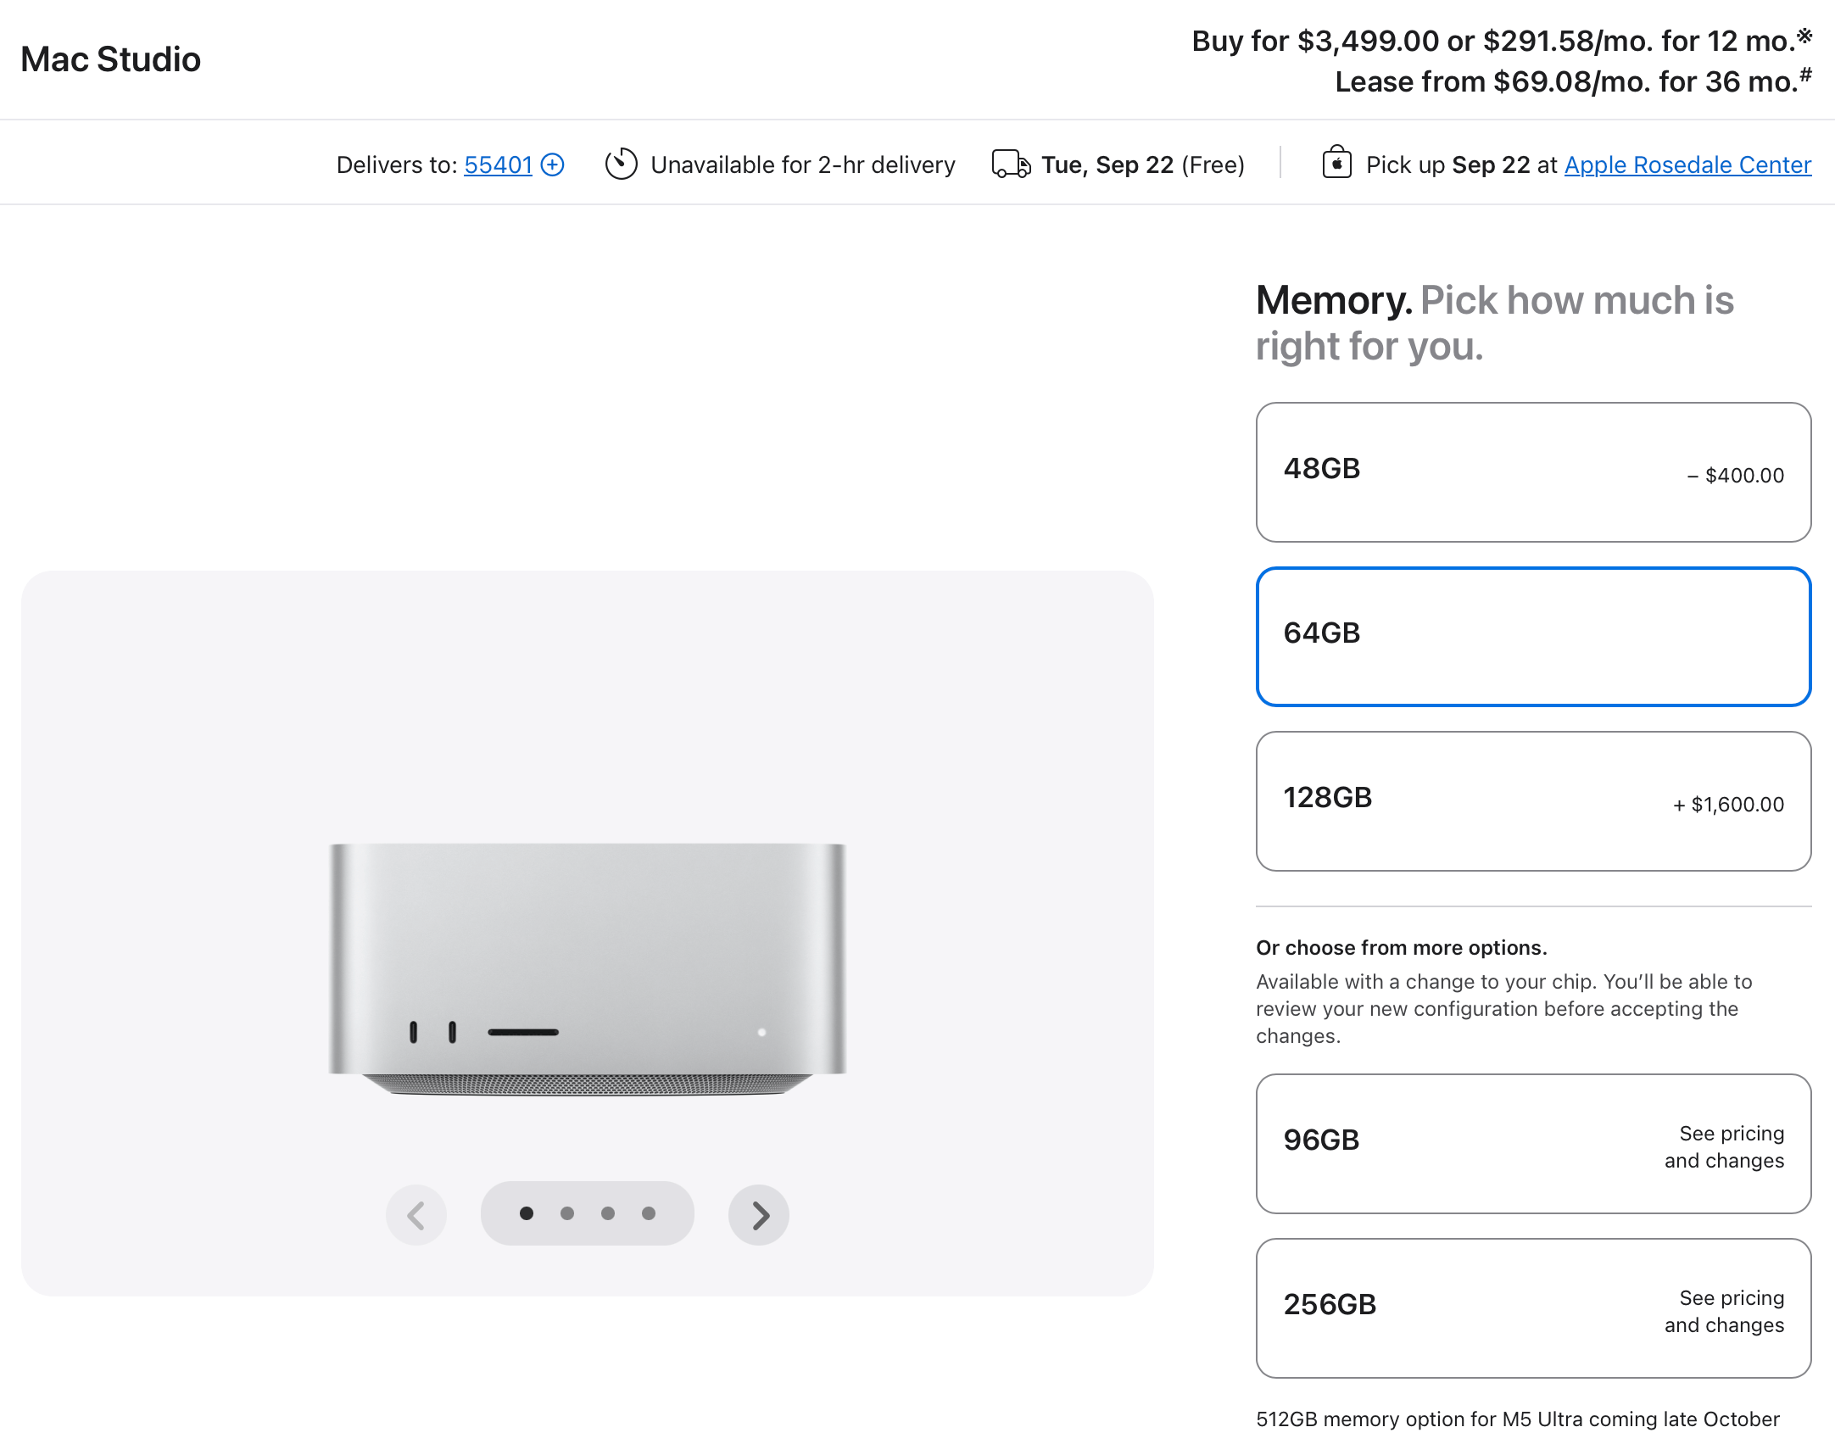Jump to the second gallery dot

click(566, 1213)
